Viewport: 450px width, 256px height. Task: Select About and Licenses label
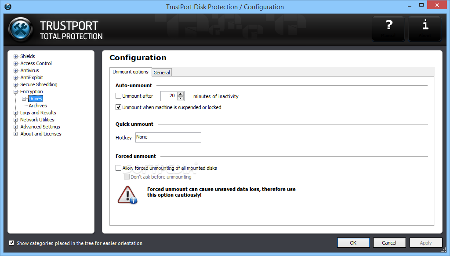41,134
